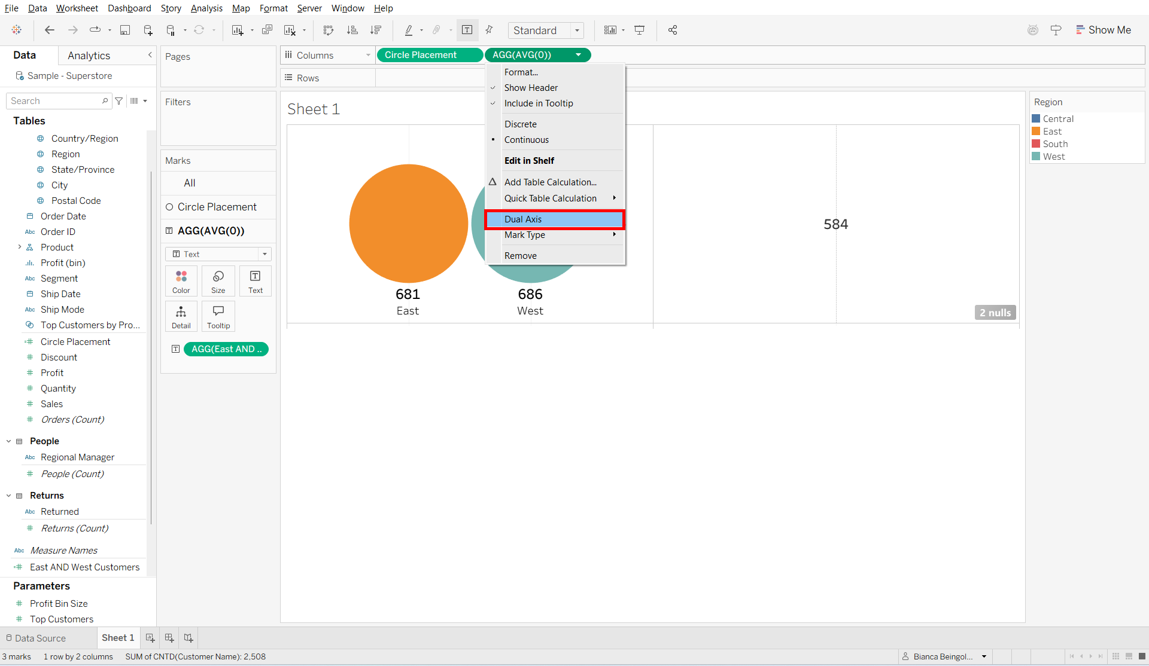The height and width of the screenshot is (666, 1149).
Task: Click the Sort Ascending icon
Action: tap(352, 30)
